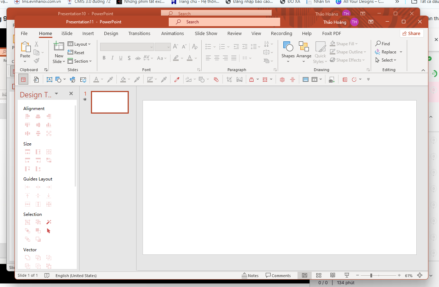Toggle the Notes pane in status bar
This screenshot has width=439, height=287.
click(x=250, y=275)
